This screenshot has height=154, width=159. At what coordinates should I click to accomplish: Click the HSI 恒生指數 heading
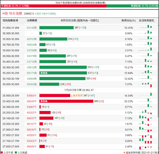(12, 13)
